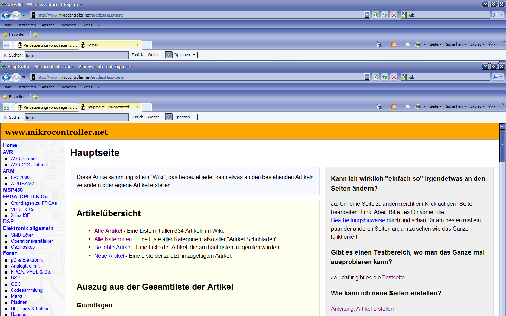The height and width of the screenshot is (316, 506).
Task: Expand address bar dropdown in Hauptseite window
Action: click(367, 77)
